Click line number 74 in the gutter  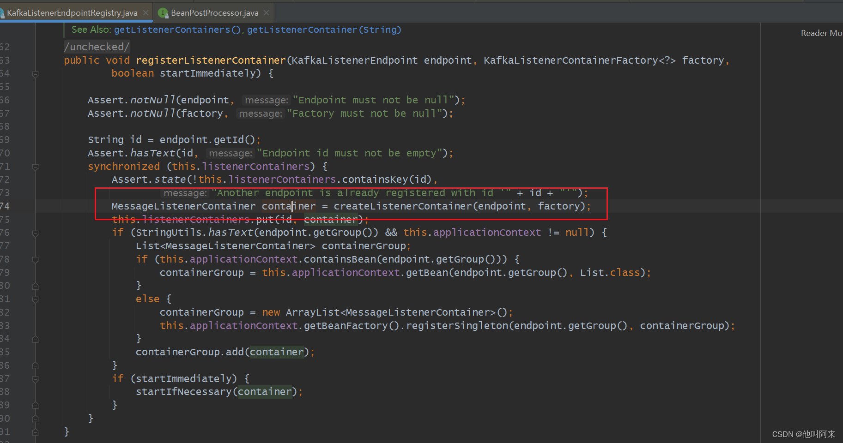point(5,206)
